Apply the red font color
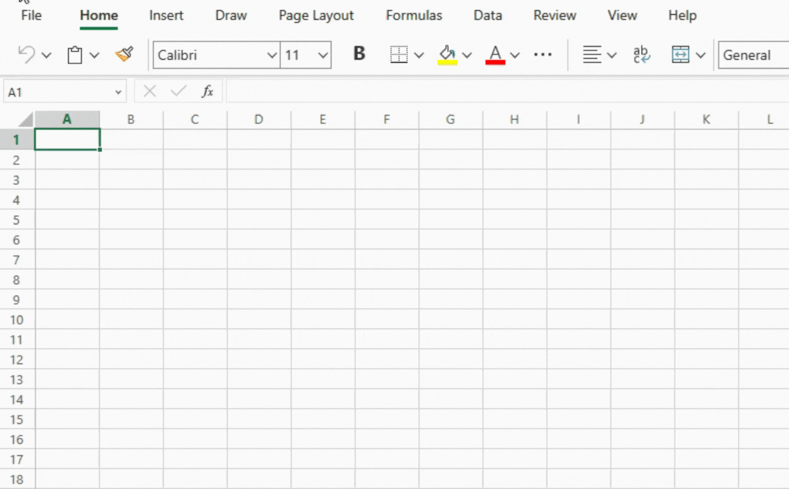789x489 pixels. pos(495,54)
